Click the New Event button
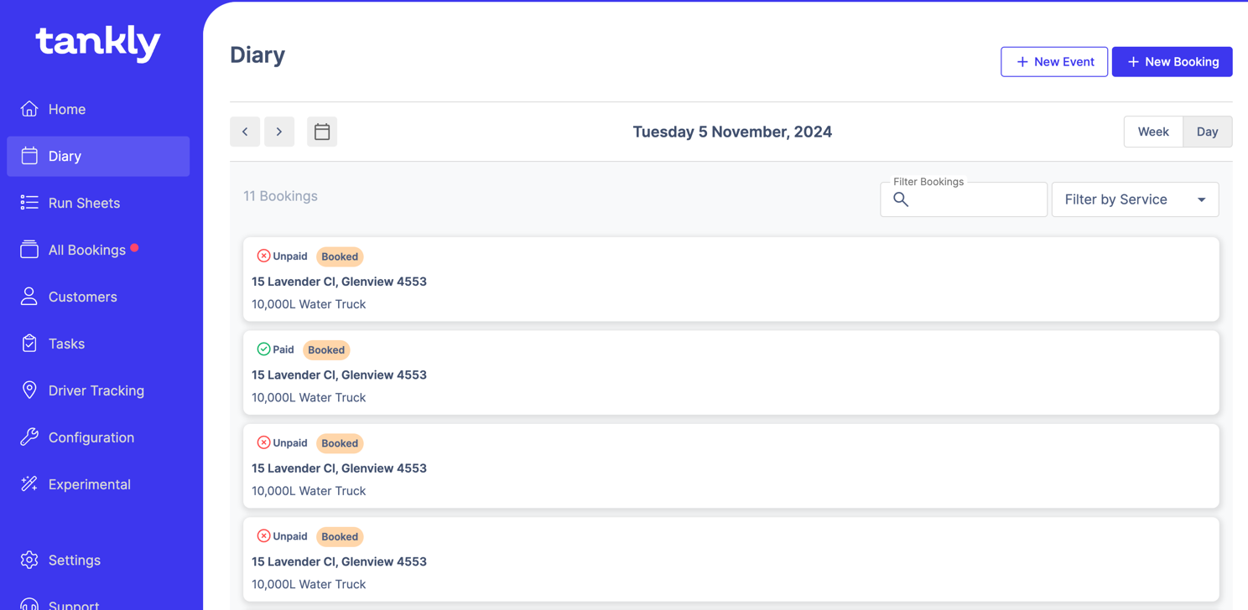 (1054, 62)
